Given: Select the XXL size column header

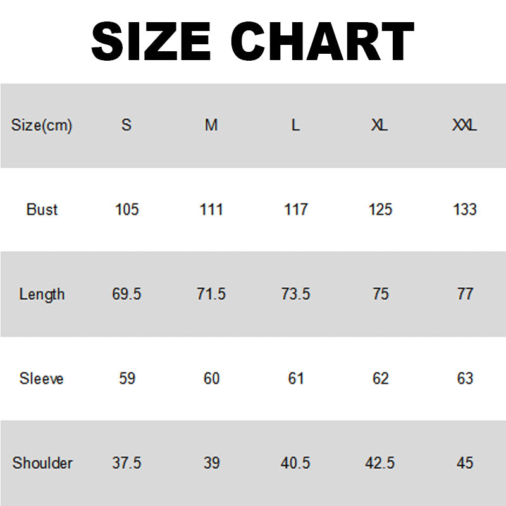Looking at the screenshot, I should (465, 125).
